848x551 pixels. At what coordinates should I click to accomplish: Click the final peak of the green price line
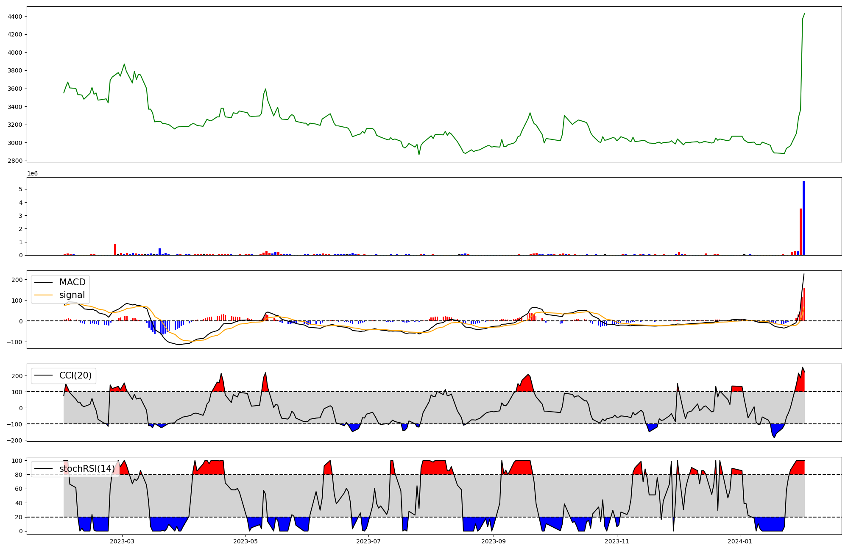(804, 14)
